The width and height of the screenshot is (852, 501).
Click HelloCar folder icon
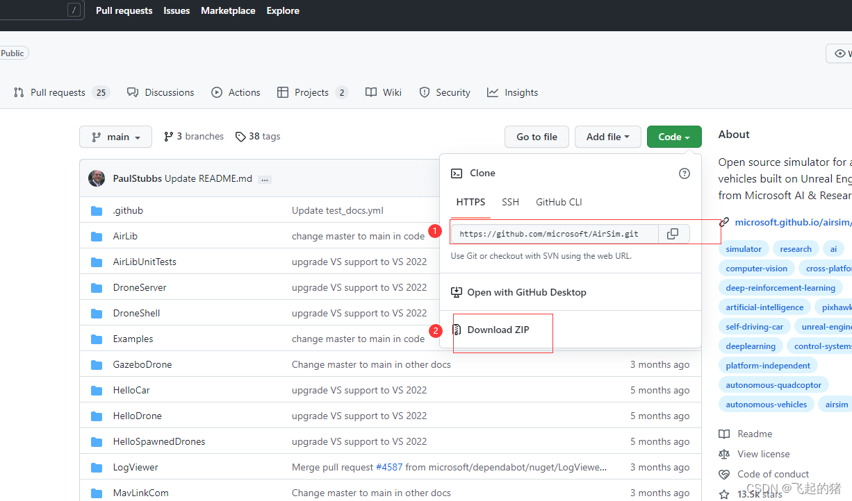[x=97, y=390]
